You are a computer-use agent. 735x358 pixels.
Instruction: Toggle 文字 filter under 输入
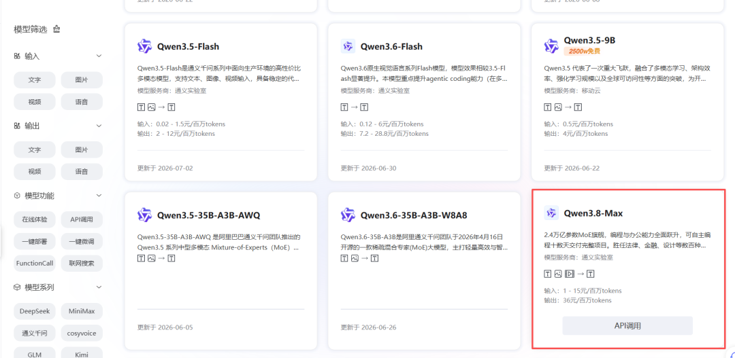[35, 80]
